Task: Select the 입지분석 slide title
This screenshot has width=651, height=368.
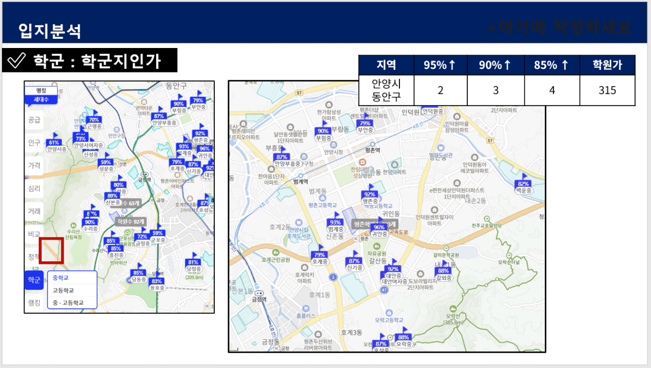Action: click(50, 31)
